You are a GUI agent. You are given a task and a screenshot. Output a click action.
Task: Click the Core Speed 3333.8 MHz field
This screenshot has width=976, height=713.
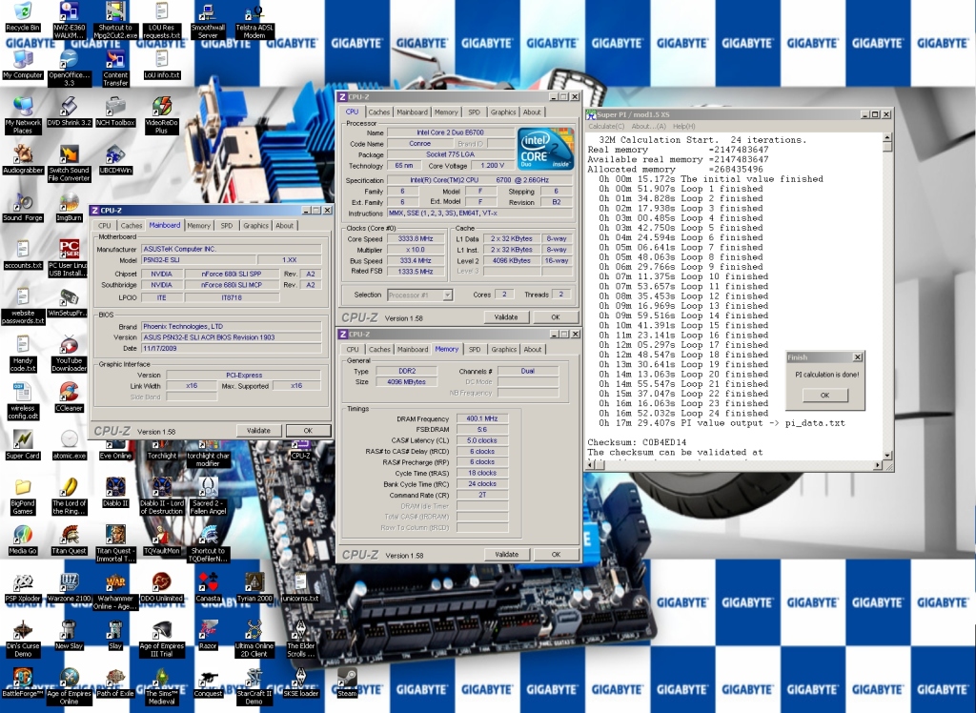(x=416, y=238)
